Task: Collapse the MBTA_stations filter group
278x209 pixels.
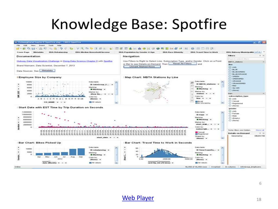Action: [263, 62]
